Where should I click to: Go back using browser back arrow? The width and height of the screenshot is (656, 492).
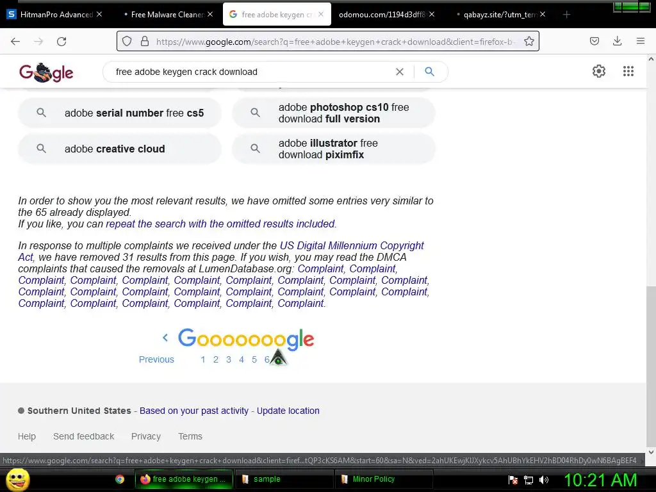pyautogui.click(x=15, y=42)
